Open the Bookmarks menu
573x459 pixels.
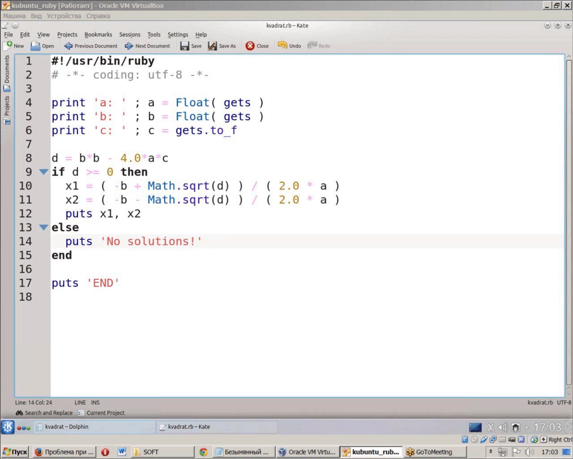[x=98, y=35]
